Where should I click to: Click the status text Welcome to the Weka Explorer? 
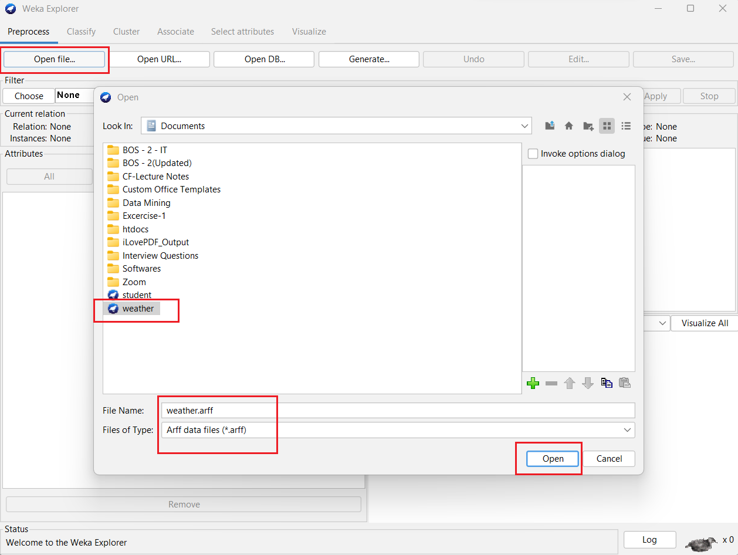click(x=66, y=543)
